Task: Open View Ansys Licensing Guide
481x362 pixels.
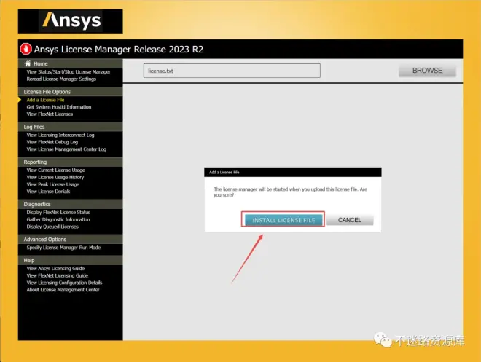Action: 55,269
